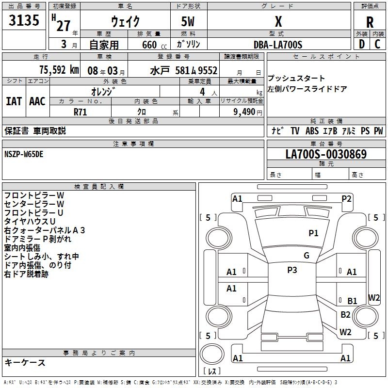The height and width of the screenshot is (388, 388).
Task: Click the interior color クロ
Action: 142,112
